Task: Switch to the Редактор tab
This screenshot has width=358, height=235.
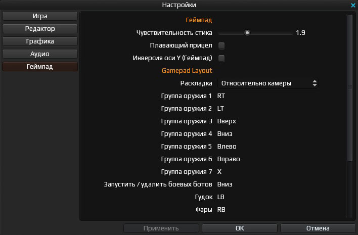Action: coord(40,29)
